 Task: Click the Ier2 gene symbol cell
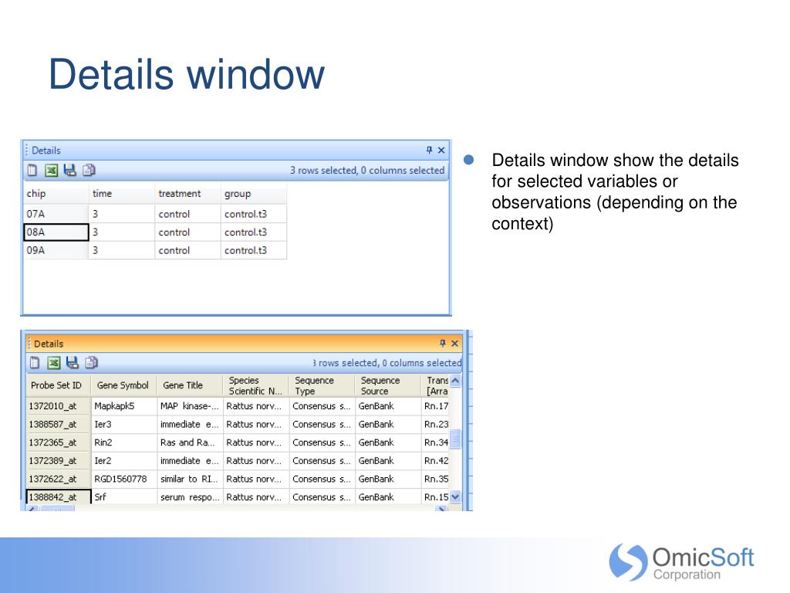[x=124, y=460]
